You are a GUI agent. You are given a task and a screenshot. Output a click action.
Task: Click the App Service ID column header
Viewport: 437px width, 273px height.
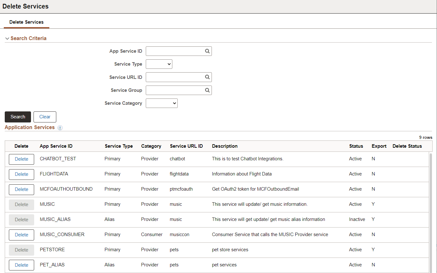tap(56, 146)
